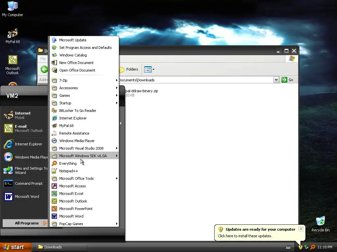Expand the 7-Zip program folder
This screenshot has width=337, height=252.
[84, 80]
